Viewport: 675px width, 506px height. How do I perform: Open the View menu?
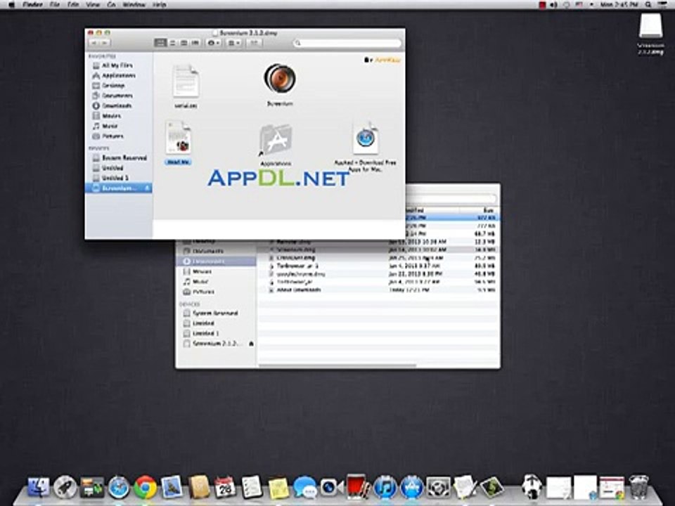click(93, 5)
